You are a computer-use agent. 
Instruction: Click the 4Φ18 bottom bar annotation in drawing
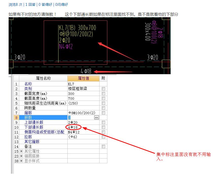pyautogui.click(x=86, y=71)
